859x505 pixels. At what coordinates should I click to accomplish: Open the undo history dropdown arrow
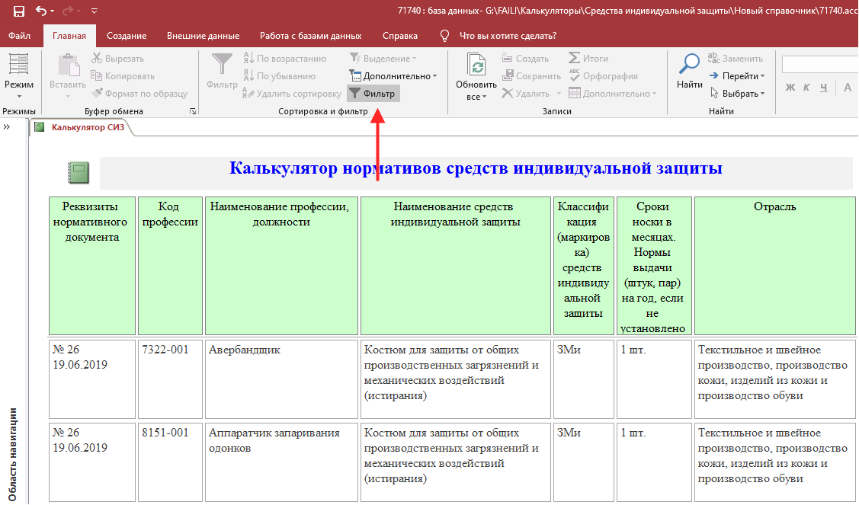tap(52, 11)
